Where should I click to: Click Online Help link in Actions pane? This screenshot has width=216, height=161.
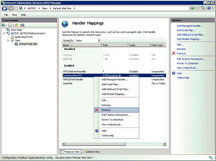pos(183,78)
